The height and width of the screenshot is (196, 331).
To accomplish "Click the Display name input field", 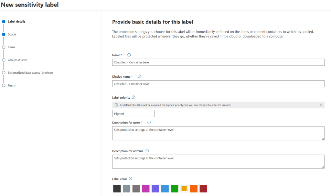I will [218, 84].
